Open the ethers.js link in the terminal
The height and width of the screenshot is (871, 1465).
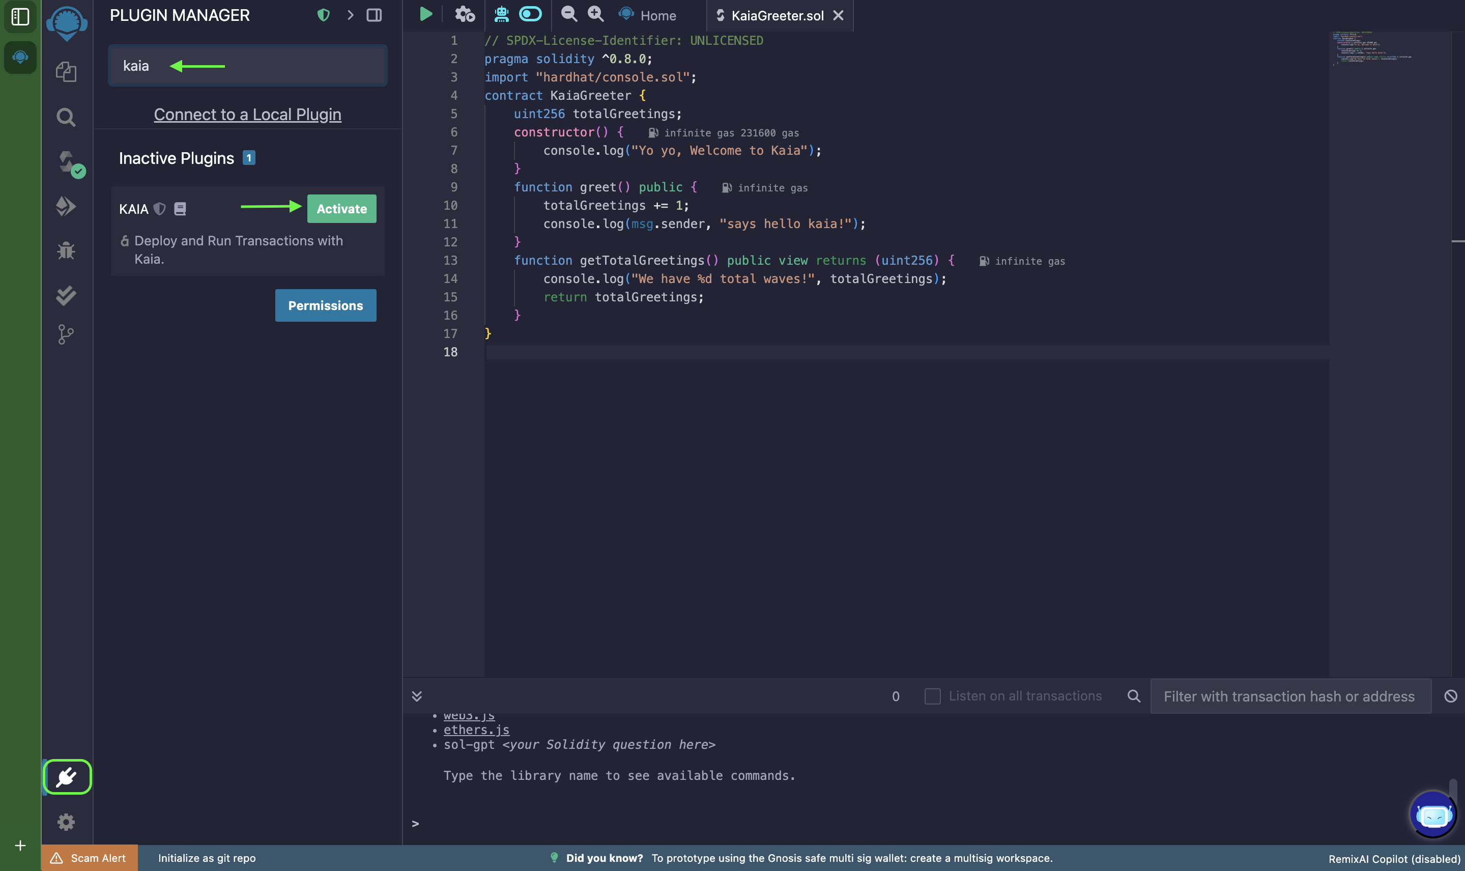(476, 729)
